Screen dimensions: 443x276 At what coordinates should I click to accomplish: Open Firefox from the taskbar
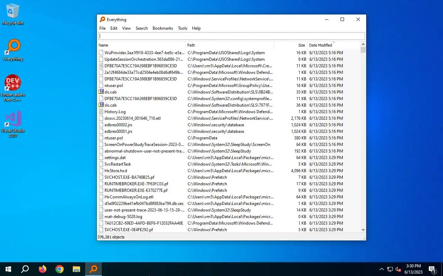coord(43,269)
